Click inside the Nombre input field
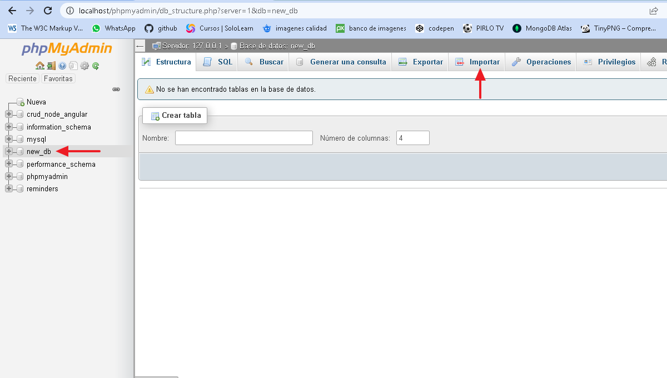This screenshot has width=667, height=378. [x=243, y=137]
